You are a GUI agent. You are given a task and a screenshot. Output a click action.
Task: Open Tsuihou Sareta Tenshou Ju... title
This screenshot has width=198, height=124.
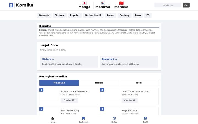[75, 91]
